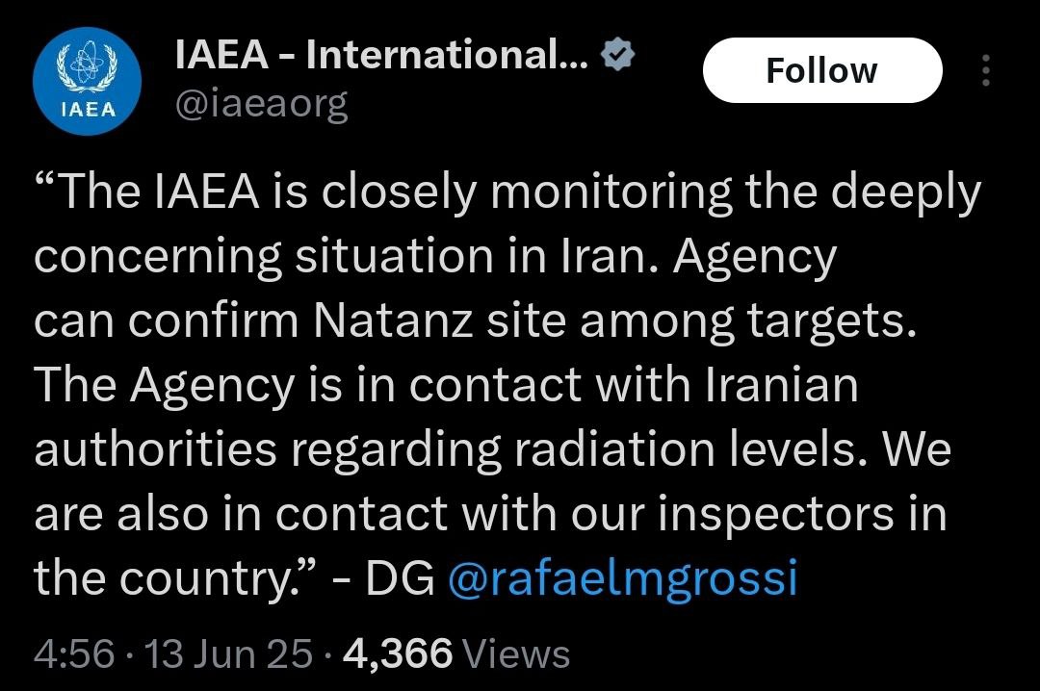Open the three-dot more options menu
The height and width of the screenshot is (691, 1040).
click(x=984, y=70)
